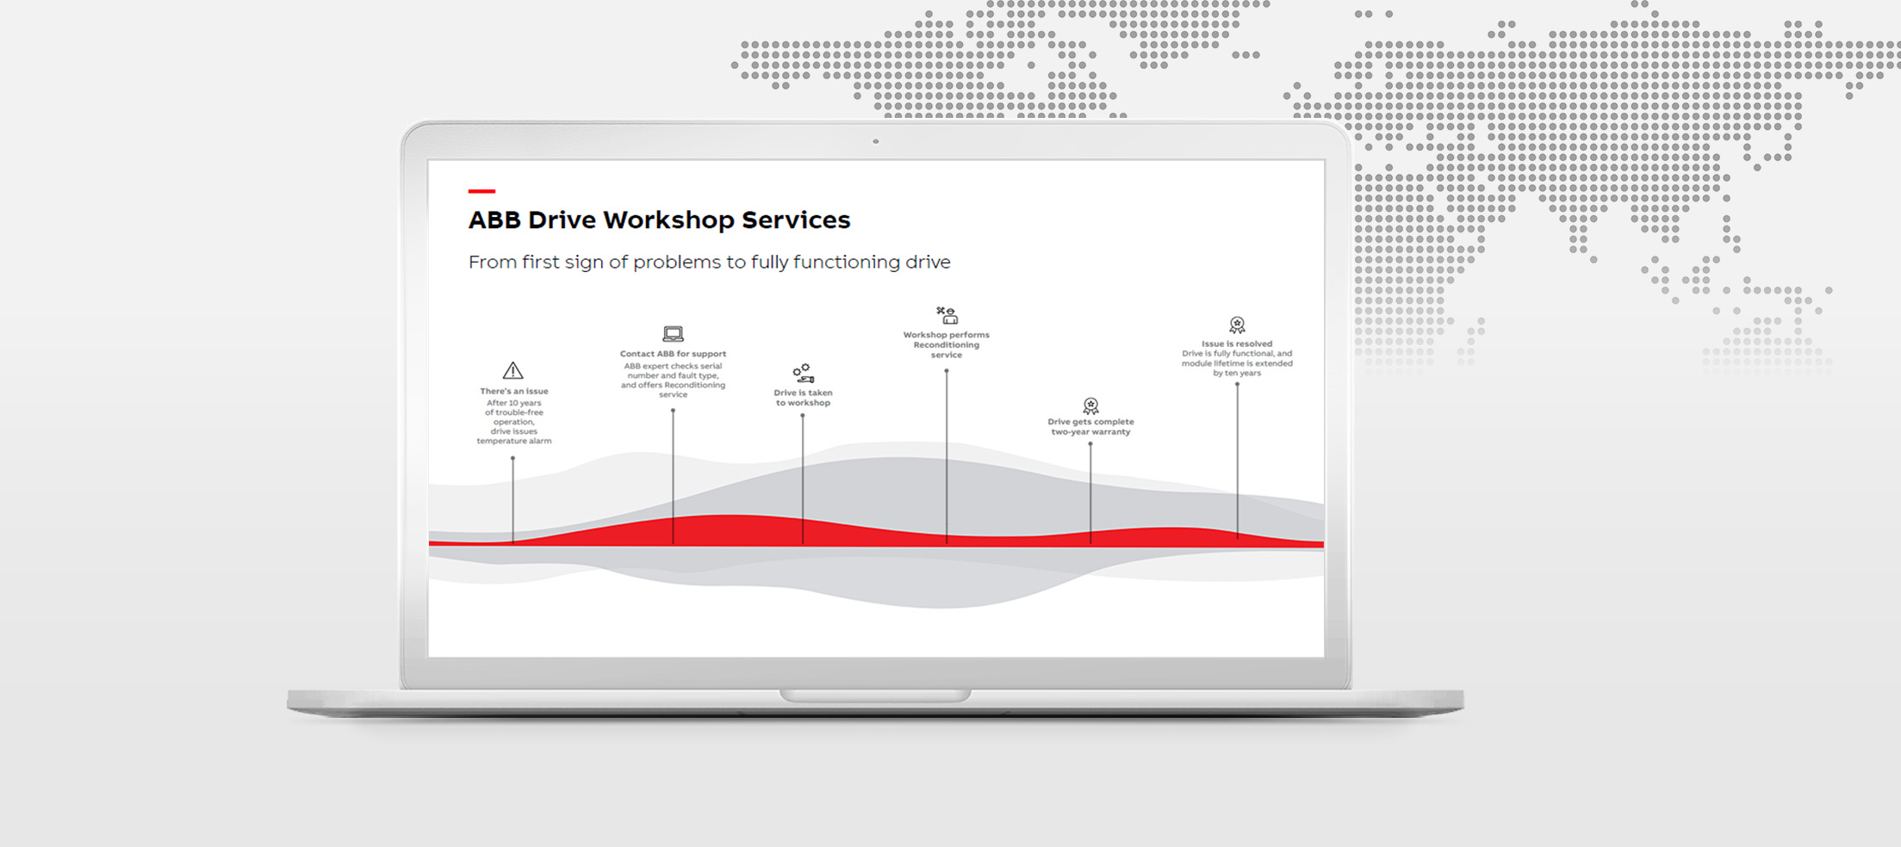Click 'ABB expert checks serial number' description
Screen dimensions: 1901x847
click(674, 380)
